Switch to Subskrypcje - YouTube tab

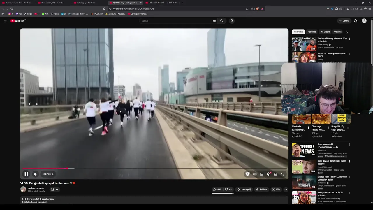click(89, 3)
